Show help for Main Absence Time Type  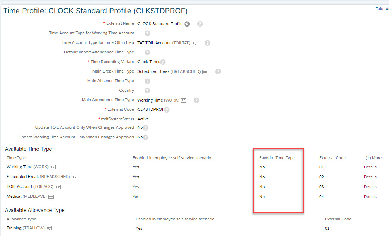147,81
